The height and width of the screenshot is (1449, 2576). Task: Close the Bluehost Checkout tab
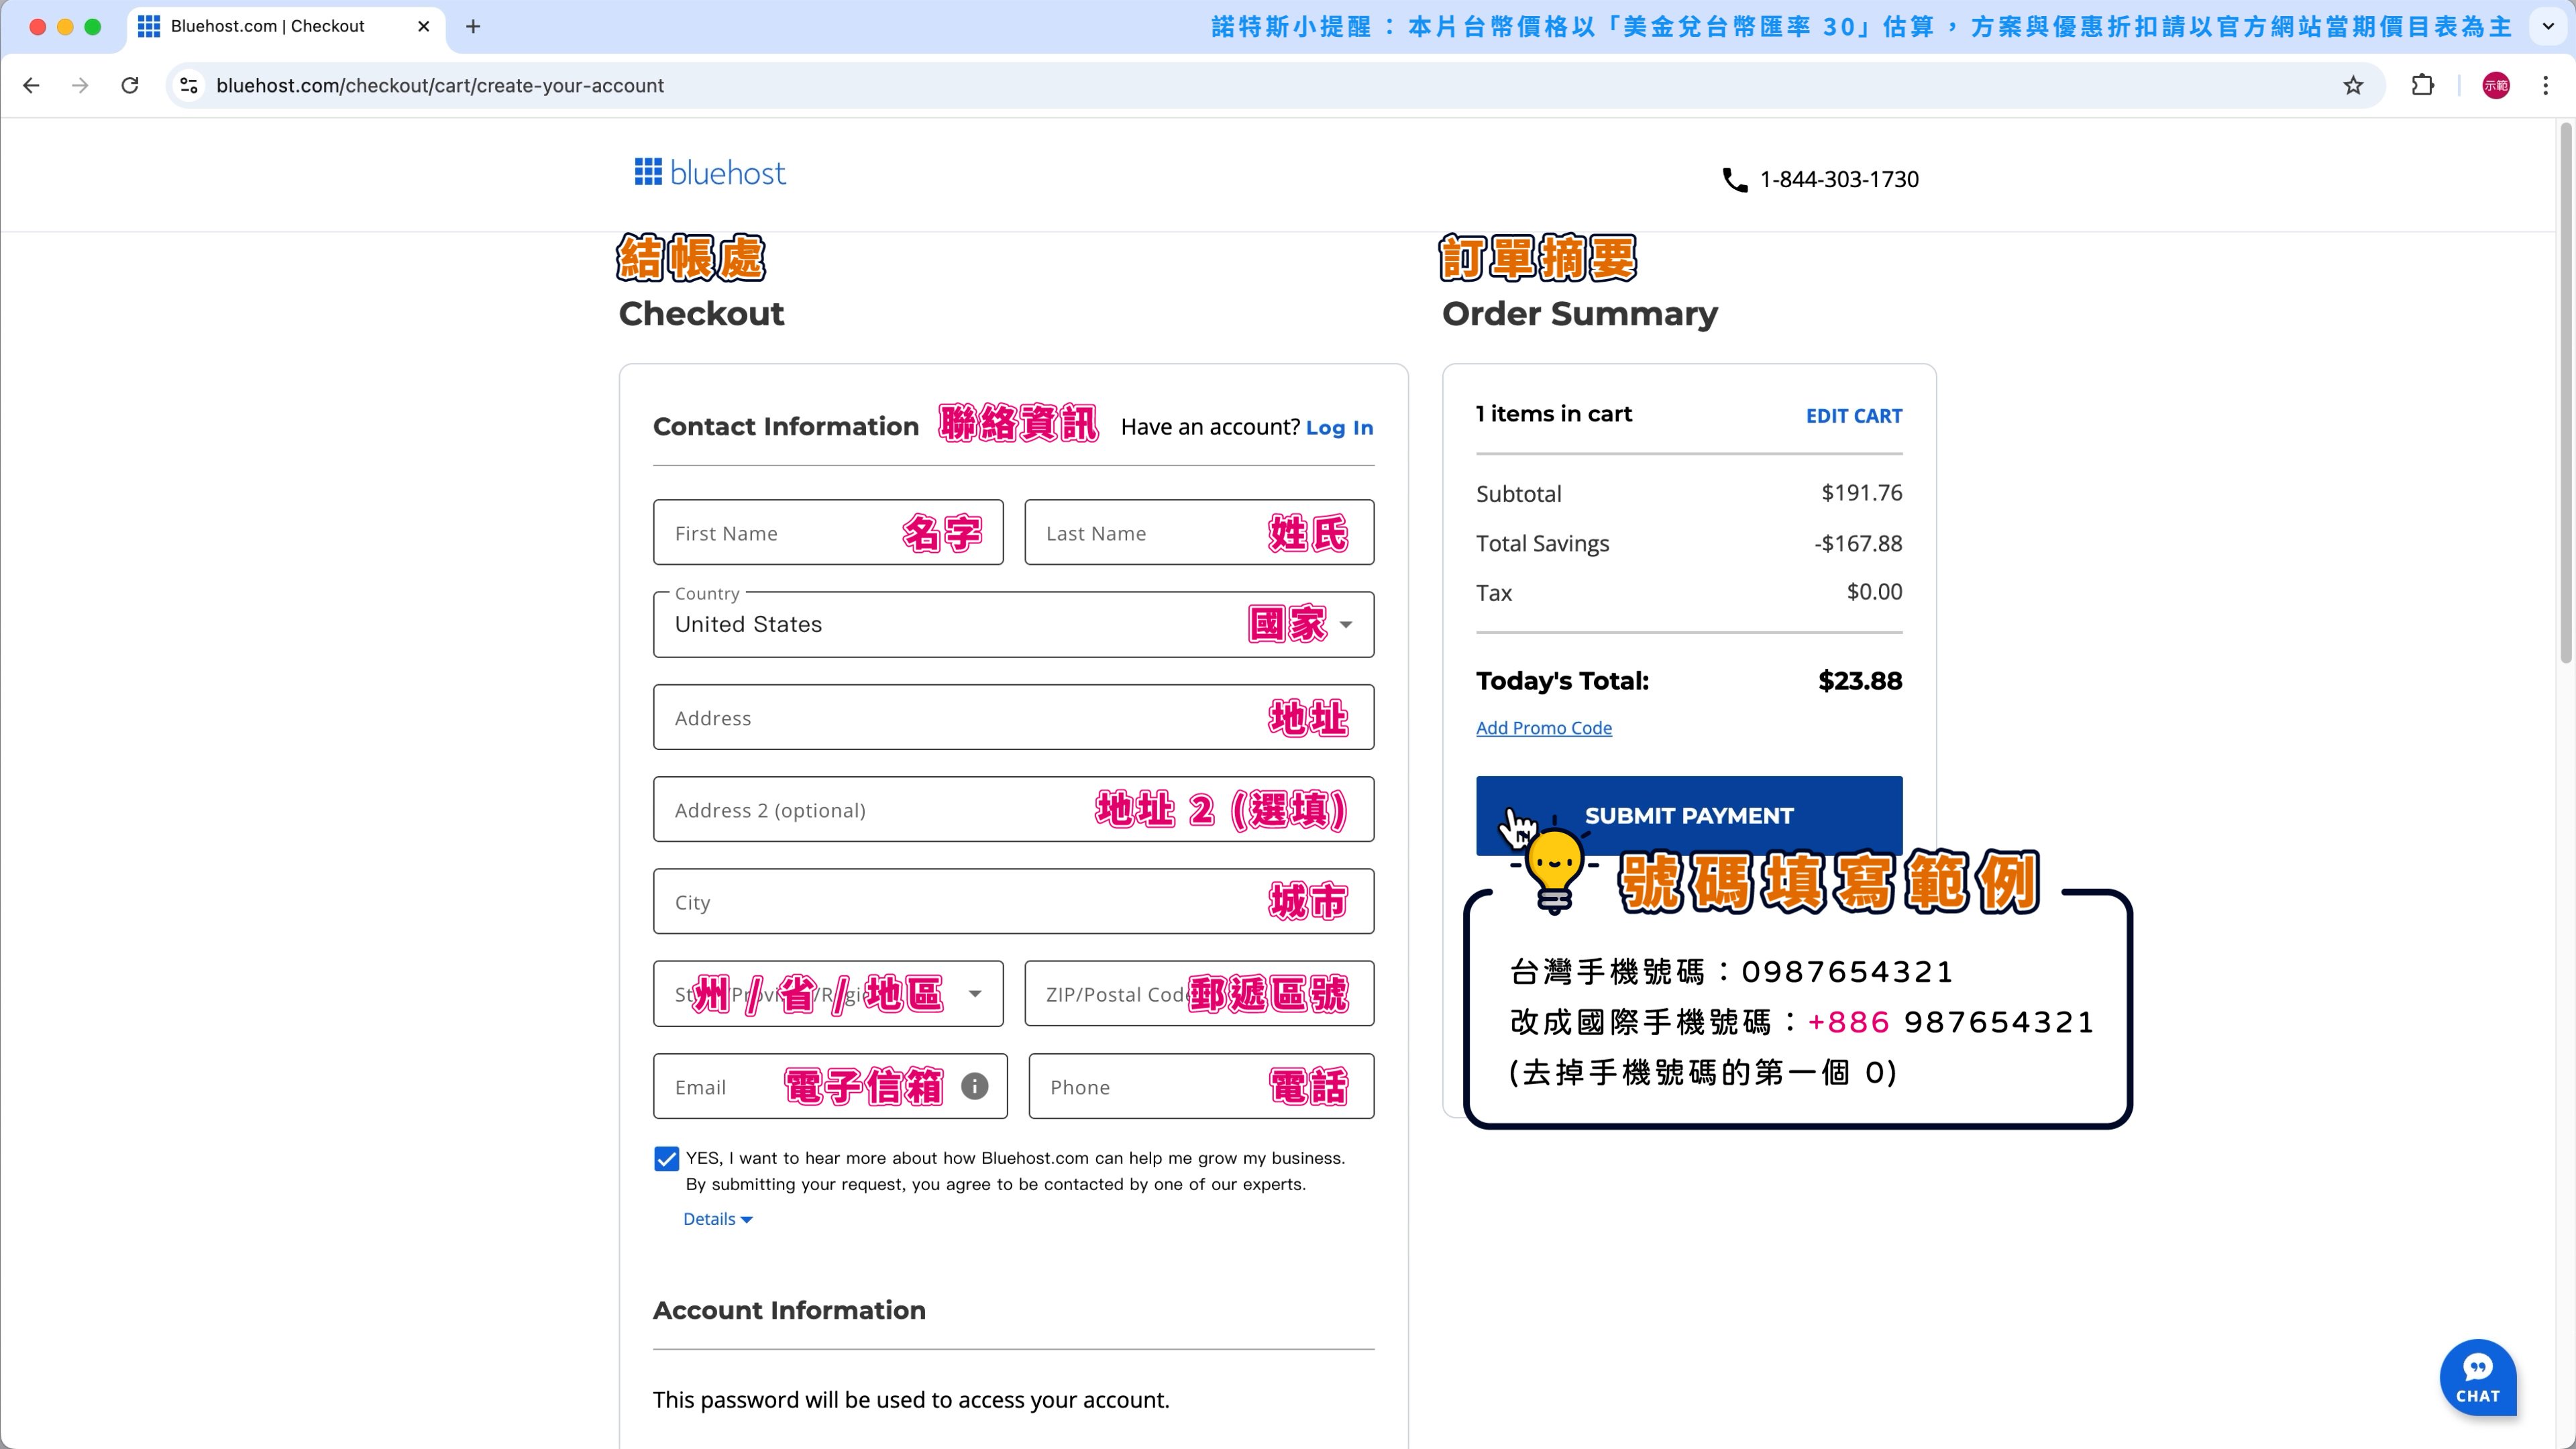[424, 27]
